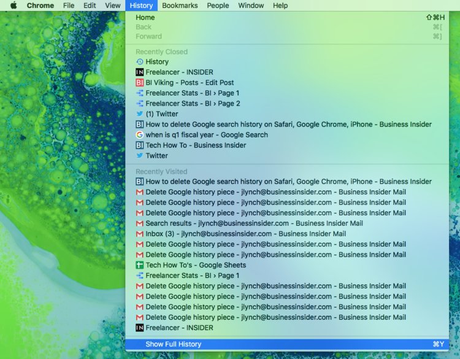Open the Help menu
Viewport: 460px width, 359px height.
[x=280, y=6]
